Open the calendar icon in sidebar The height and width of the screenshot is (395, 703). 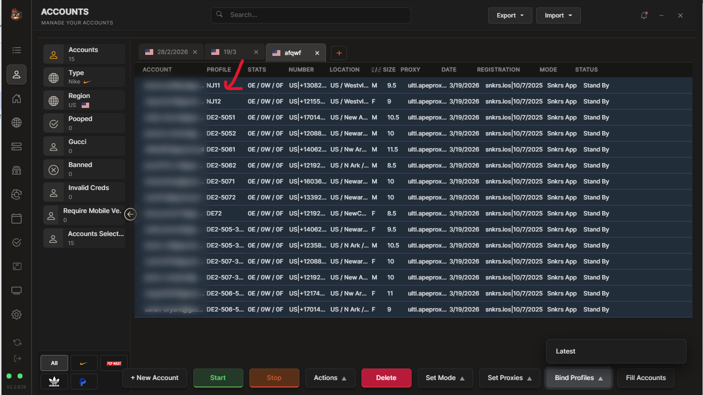point(17,218)
